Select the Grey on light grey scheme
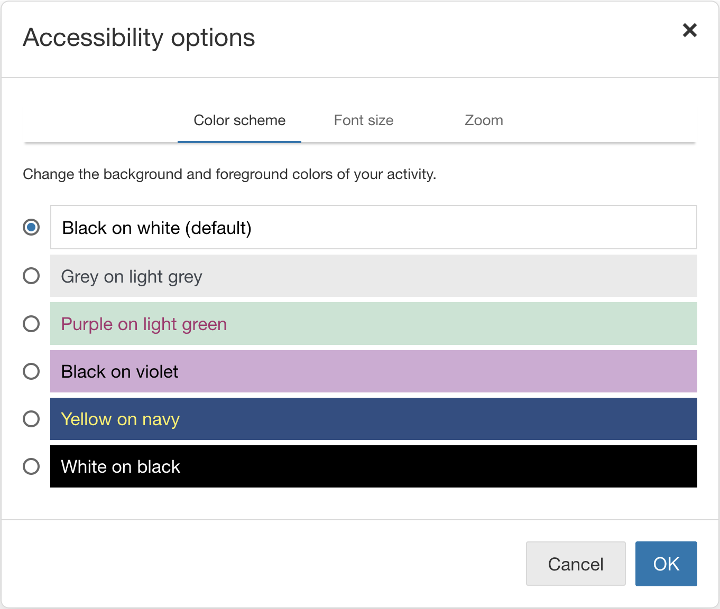Screen dimensions: 720x609 coord(31,276)
